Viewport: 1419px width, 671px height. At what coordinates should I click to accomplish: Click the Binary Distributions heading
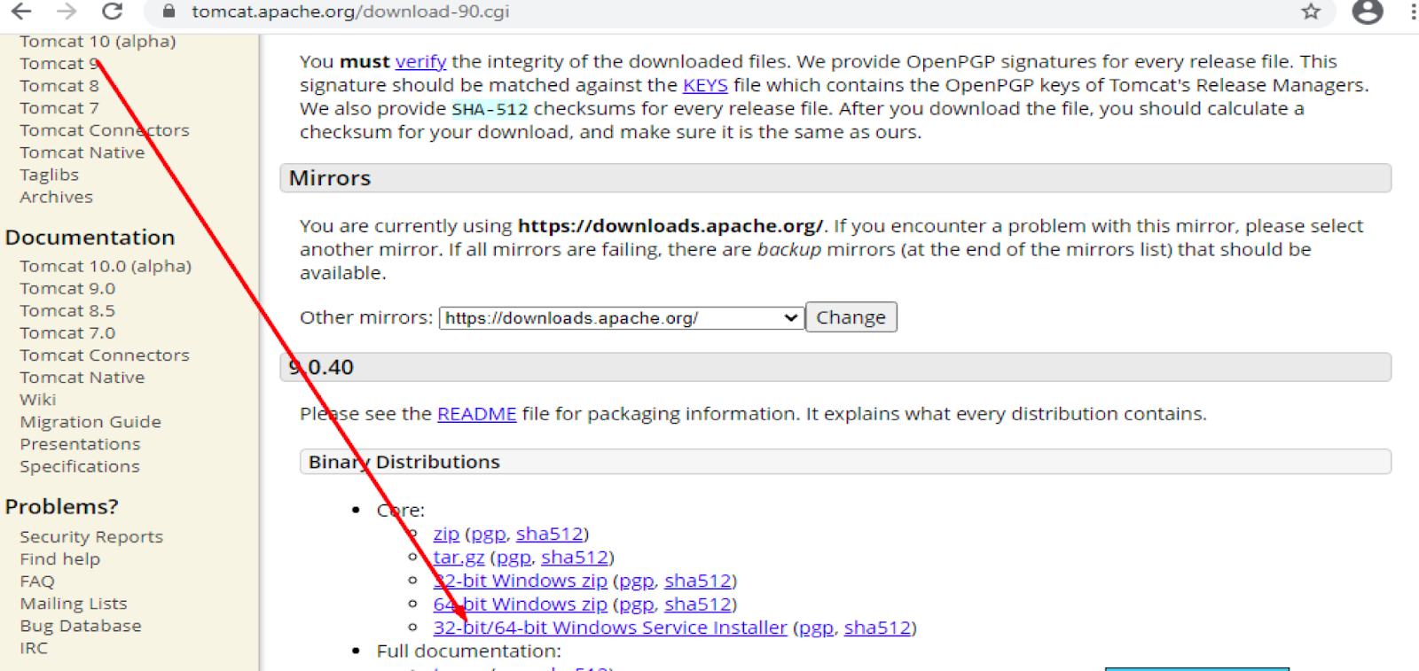(404, 462)
